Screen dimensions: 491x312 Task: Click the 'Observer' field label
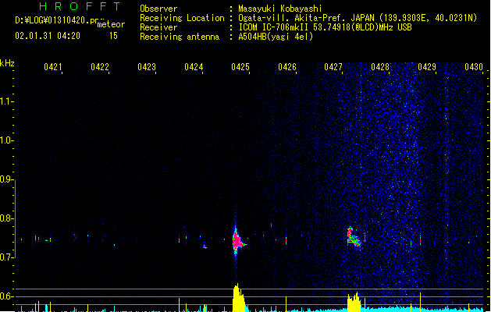[158, 9]
